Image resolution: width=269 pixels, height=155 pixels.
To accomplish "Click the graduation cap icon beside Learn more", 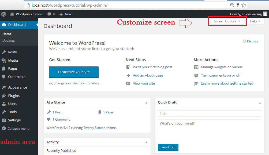I will [196, 84].
